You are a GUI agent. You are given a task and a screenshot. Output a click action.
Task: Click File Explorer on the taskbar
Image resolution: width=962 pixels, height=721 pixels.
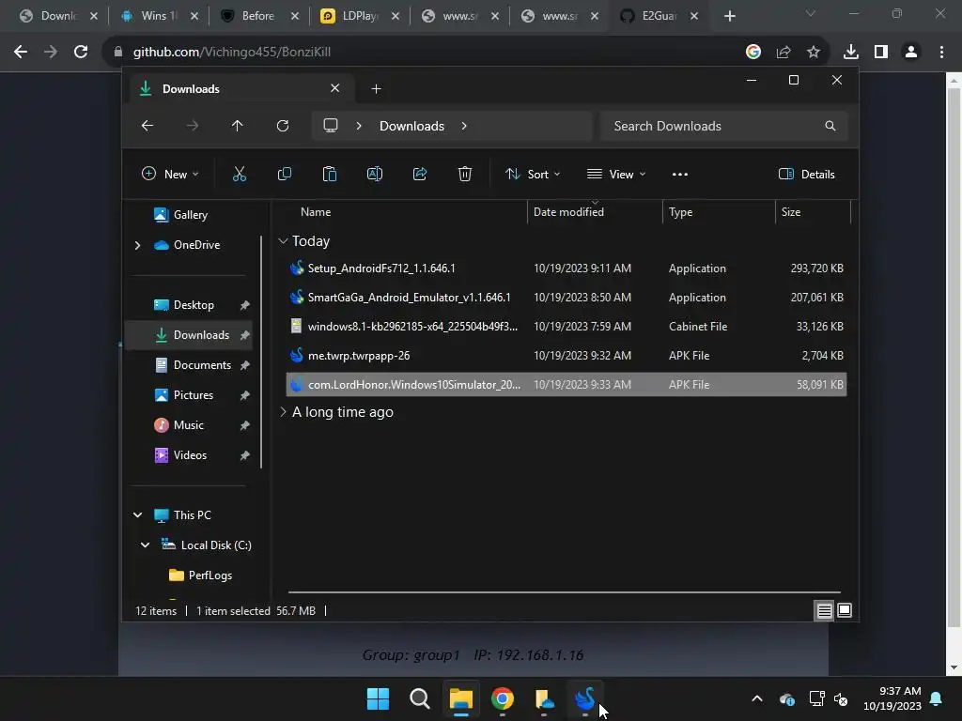(460, 698)
